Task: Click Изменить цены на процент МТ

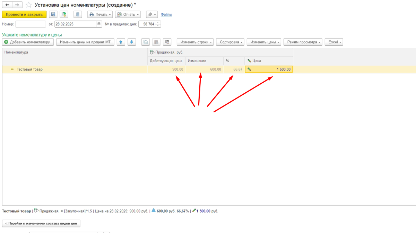Action: (85, 42)
